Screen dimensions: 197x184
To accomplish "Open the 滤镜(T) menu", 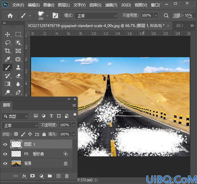I will (x=111, y=5).
